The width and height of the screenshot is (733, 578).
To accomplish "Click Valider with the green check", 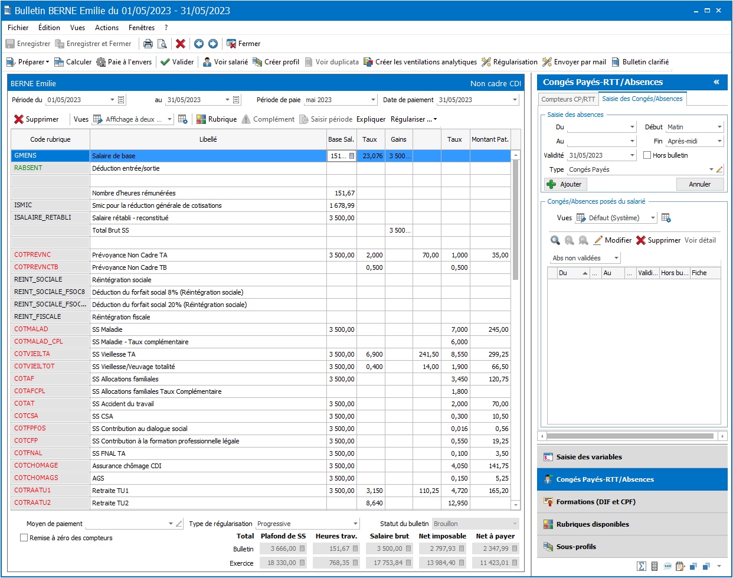I will pyautogui.click(x=177, y=62).
